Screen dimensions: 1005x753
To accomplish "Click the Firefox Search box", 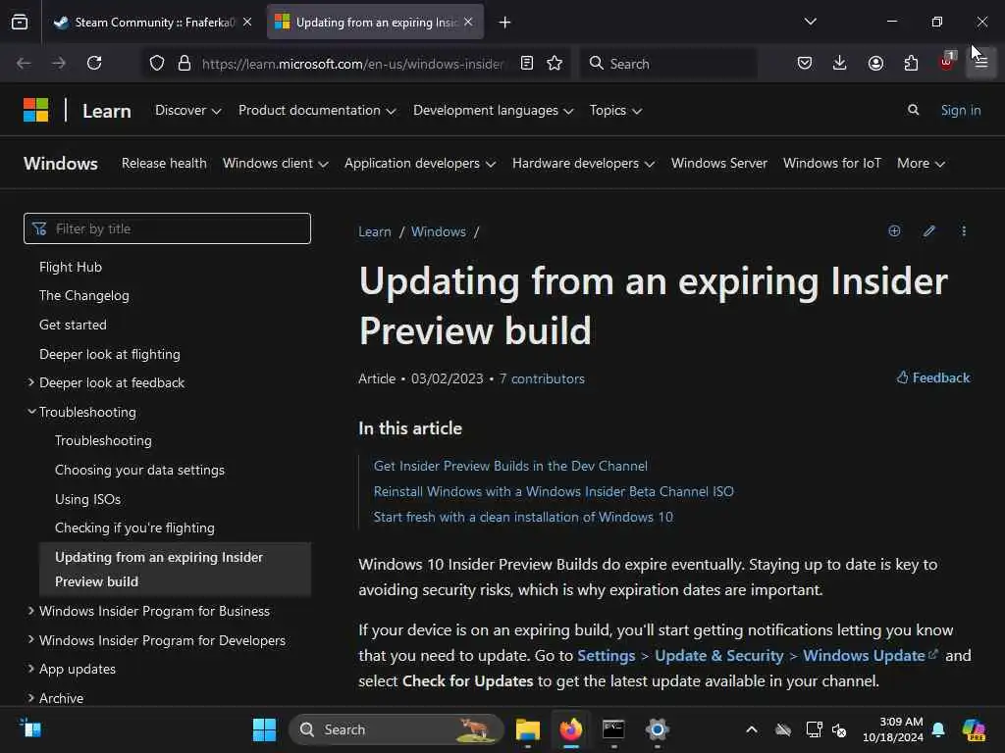I will [x=668, y=63].
